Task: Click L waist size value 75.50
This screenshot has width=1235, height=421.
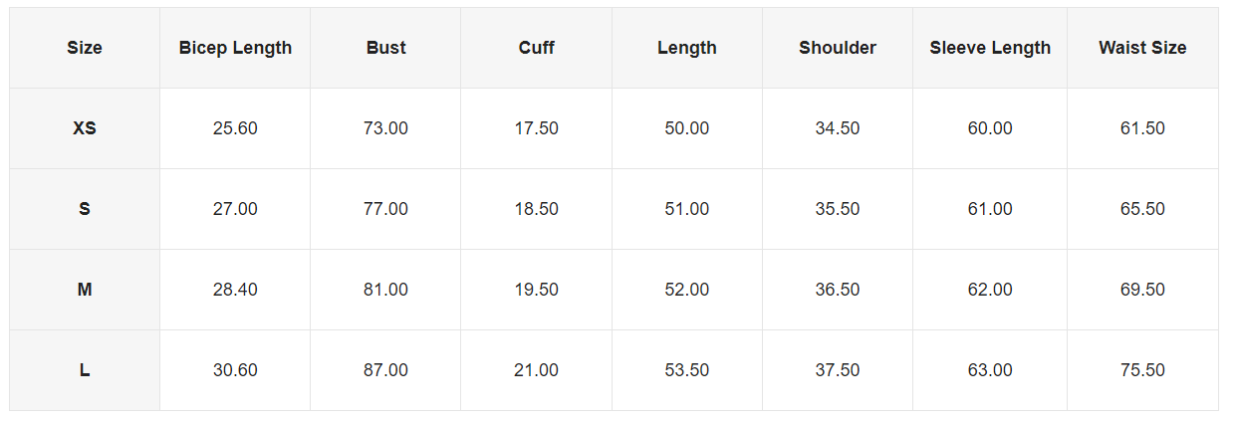Action: click(x=1142, y=370)
